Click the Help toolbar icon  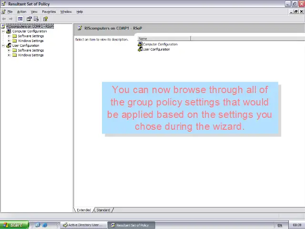pyautogui.click(x=45, y=19)
